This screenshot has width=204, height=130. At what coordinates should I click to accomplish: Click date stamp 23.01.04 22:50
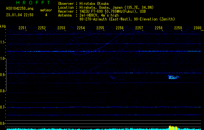[20, 15]
